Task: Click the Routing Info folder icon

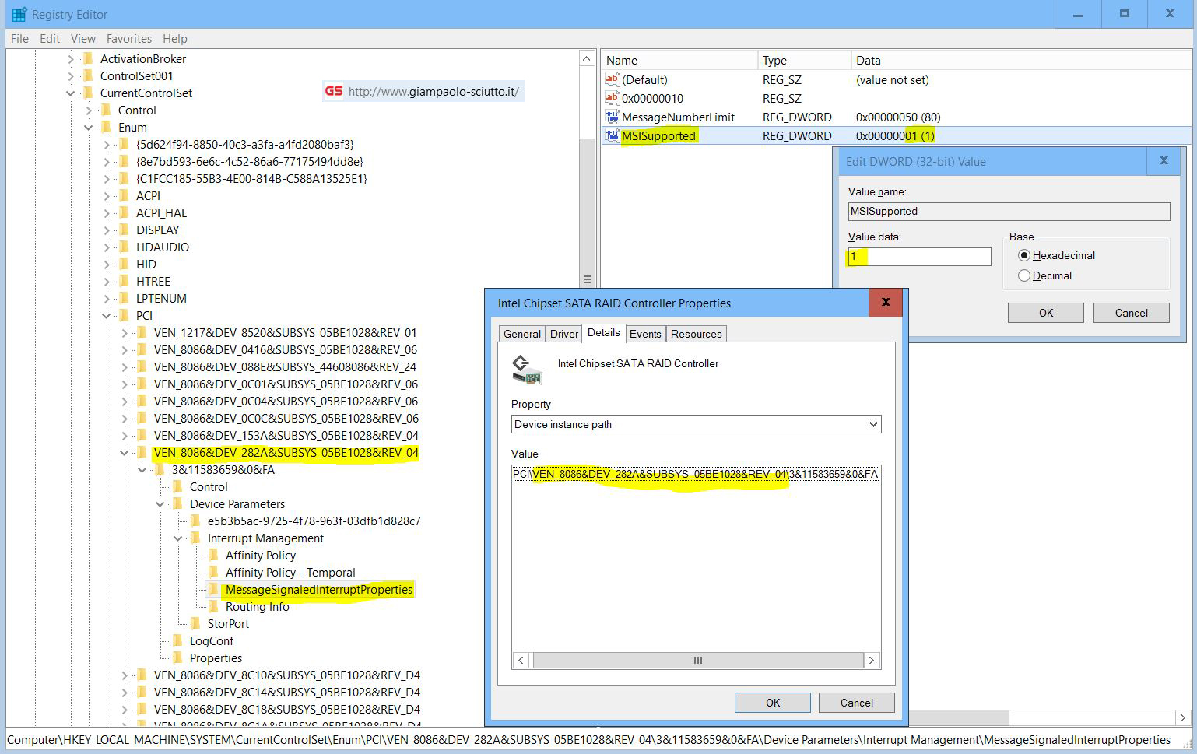Action: point(213,606)
